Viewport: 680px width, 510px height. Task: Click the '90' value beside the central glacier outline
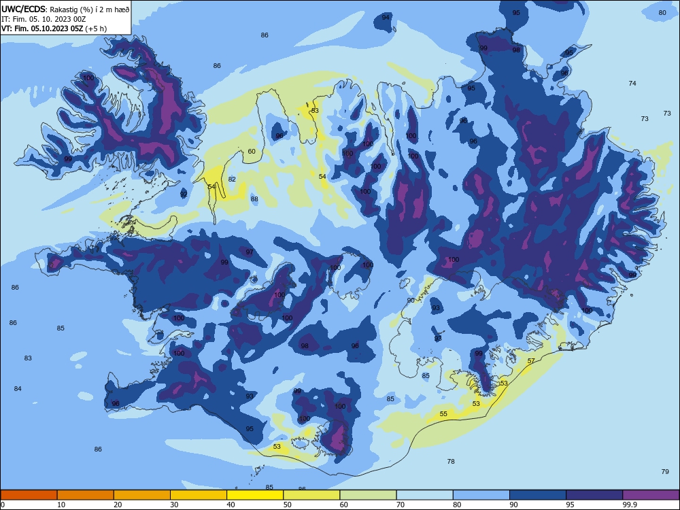[411, 300]
